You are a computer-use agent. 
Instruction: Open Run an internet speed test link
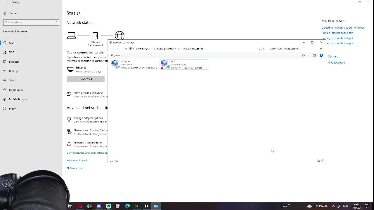pyautogui.click(x=337, y=33)
